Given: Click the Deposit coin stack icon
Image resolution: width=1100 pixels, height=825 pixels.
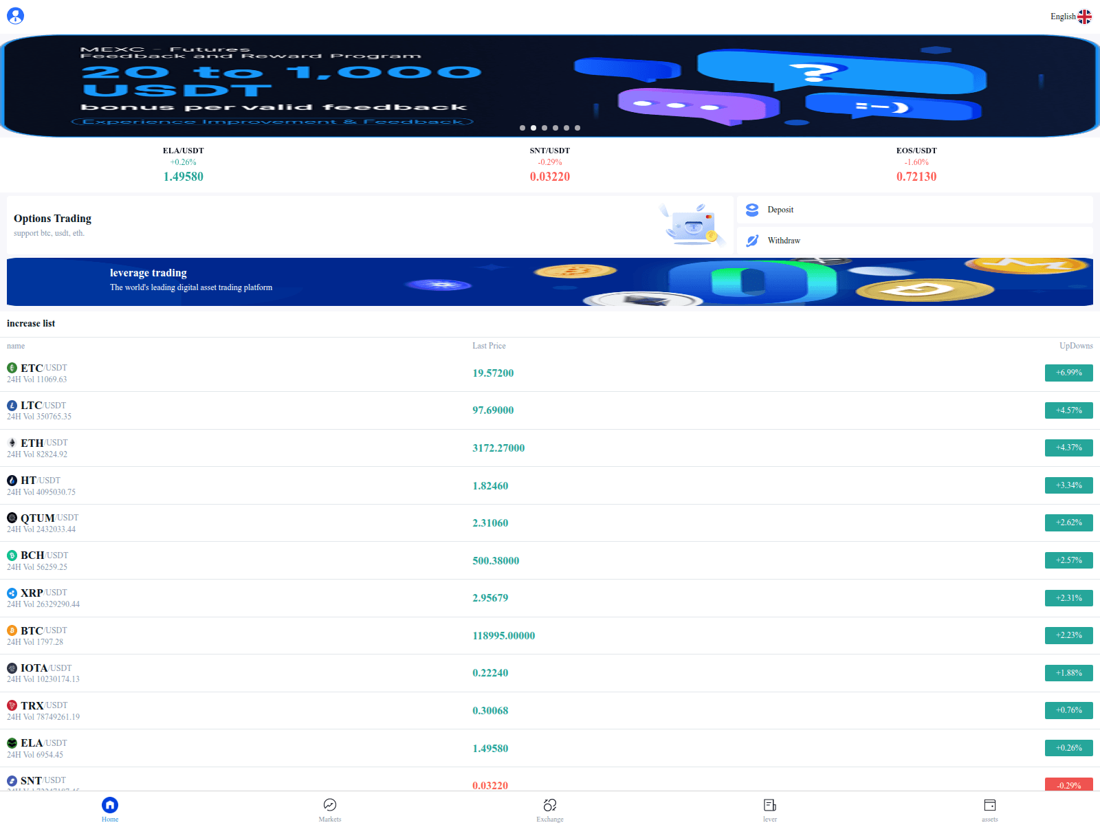Looking at the screenshot, I should point(752,210).
